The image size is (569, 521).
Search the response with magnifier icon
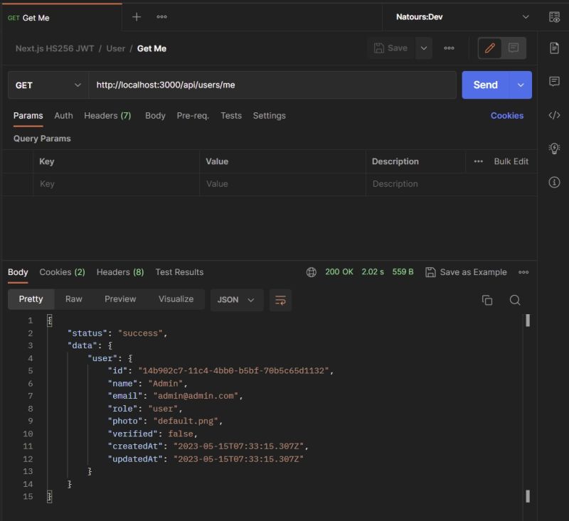(515, 300)
